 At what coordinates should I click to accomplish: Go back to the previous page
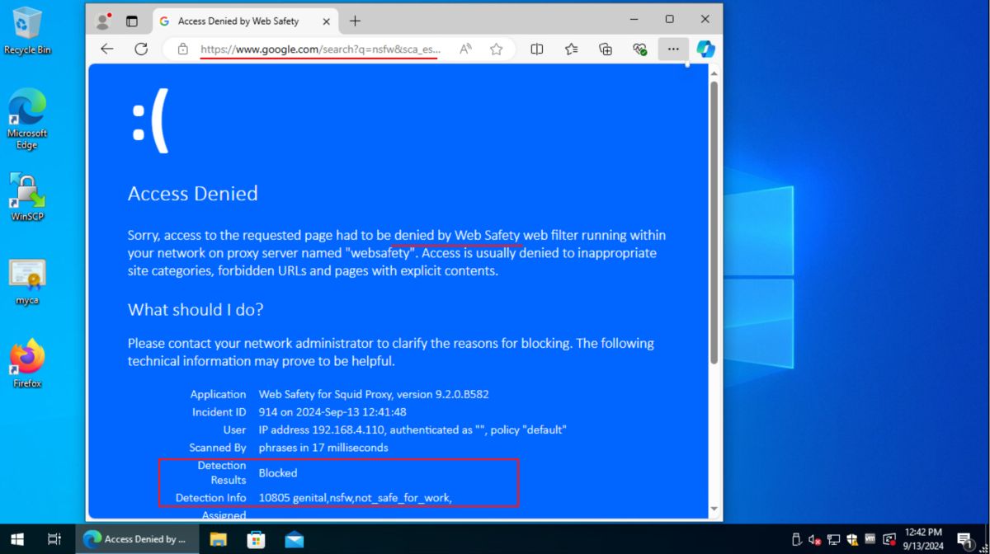[107, 49]
